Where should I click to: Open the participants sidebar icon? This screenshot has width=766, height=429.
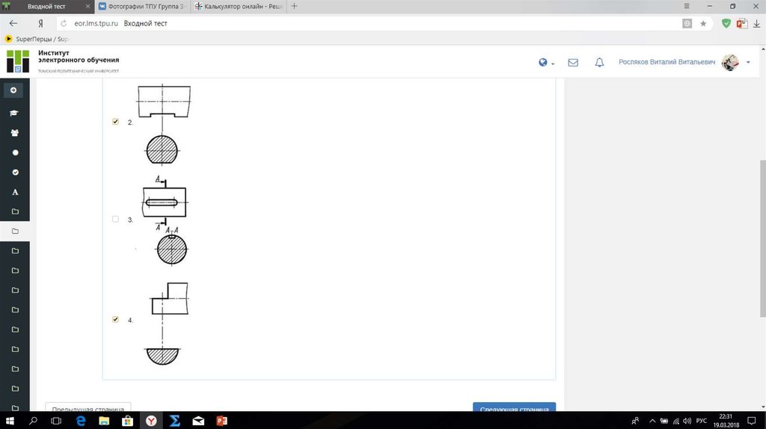tap(15, 133)
